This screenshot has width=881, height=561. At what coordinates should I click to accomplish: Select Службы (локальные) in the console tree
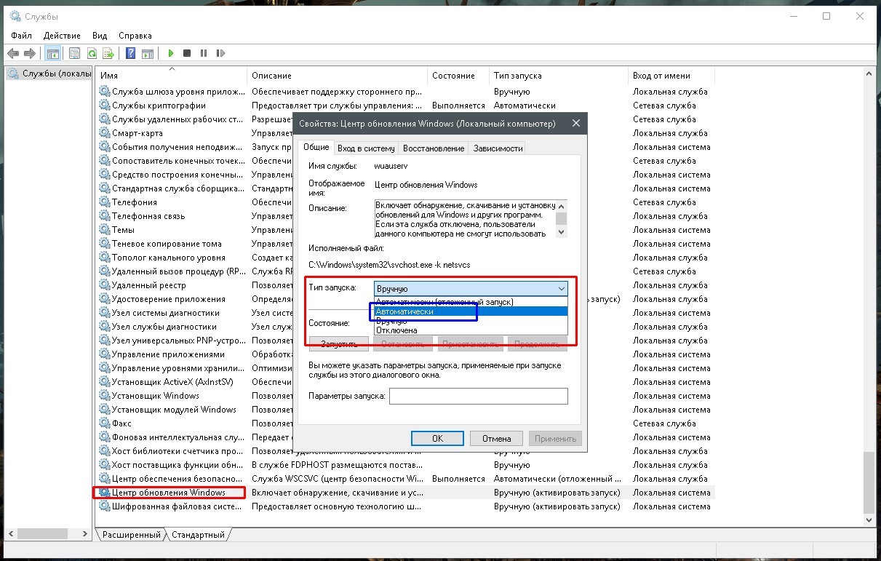click(49, 74)
